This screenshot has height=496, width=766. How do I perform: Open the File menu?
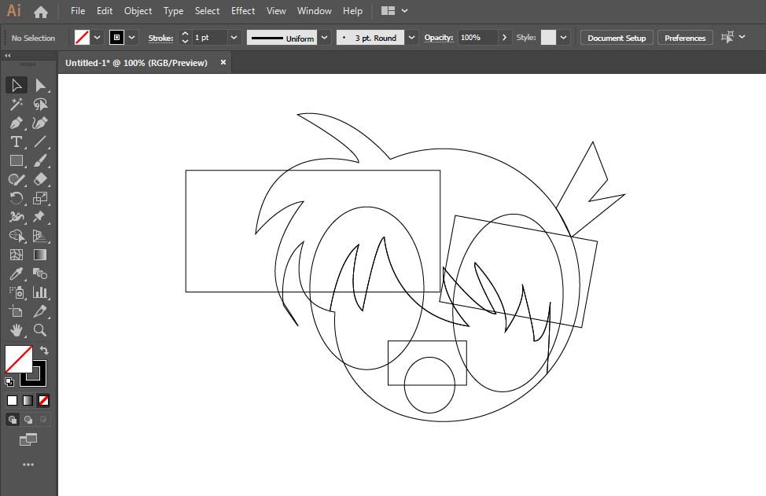click(78, 11)
